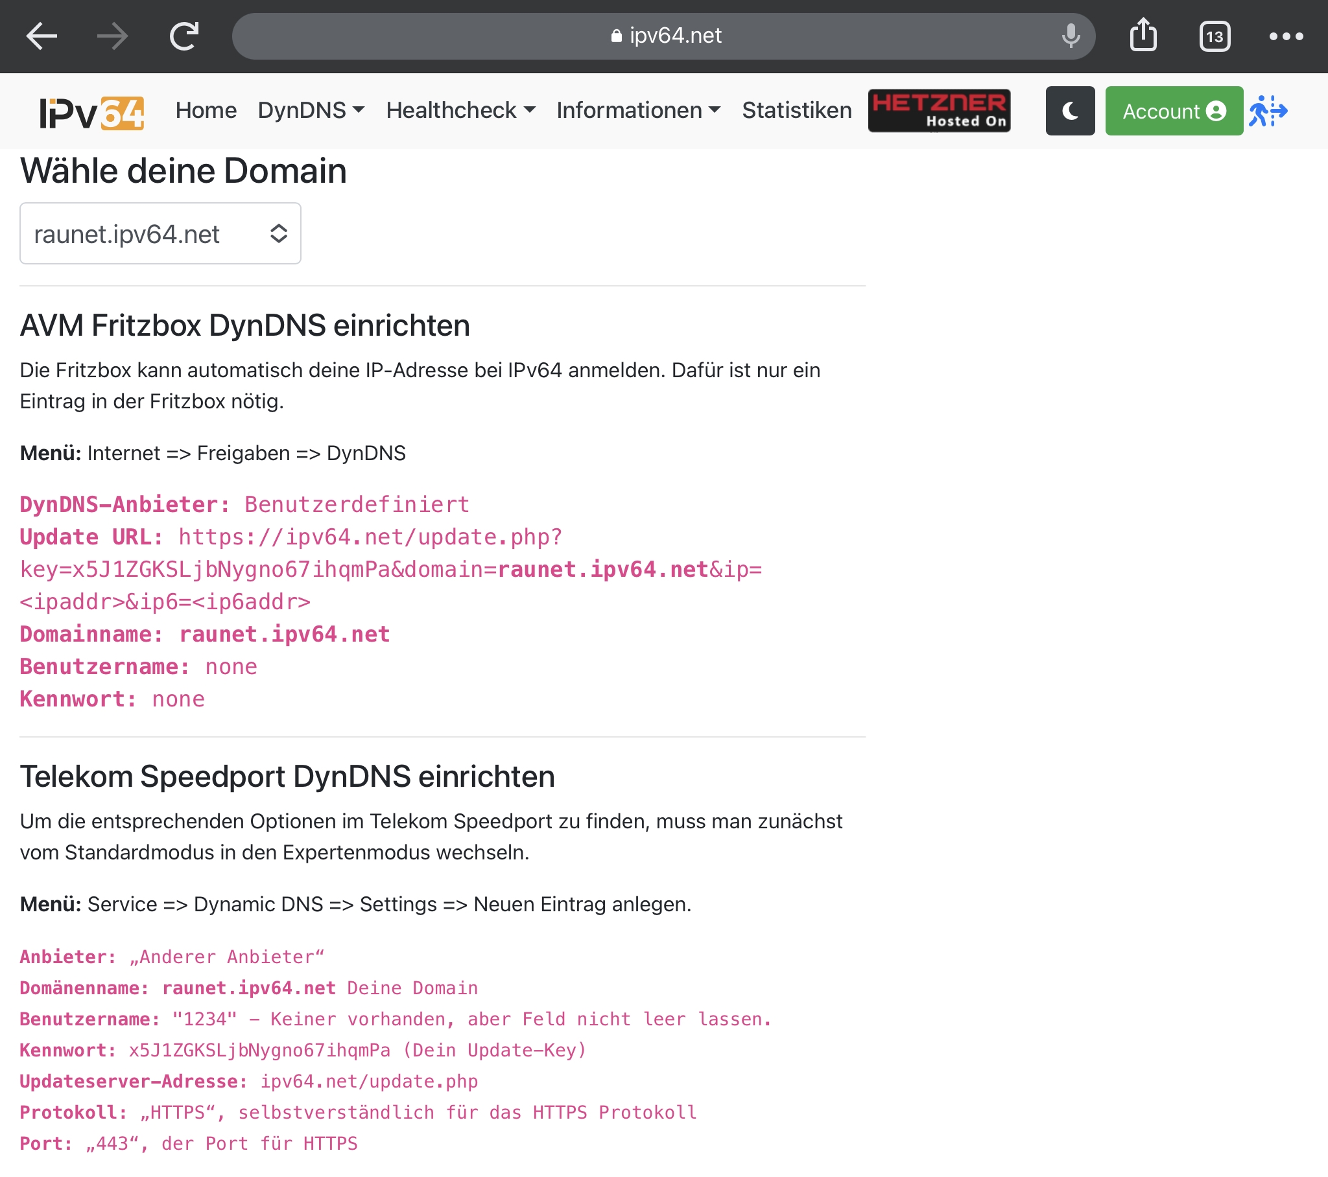
Task: Click the blue logout running-figure icon
Action: click(1268, 111)
